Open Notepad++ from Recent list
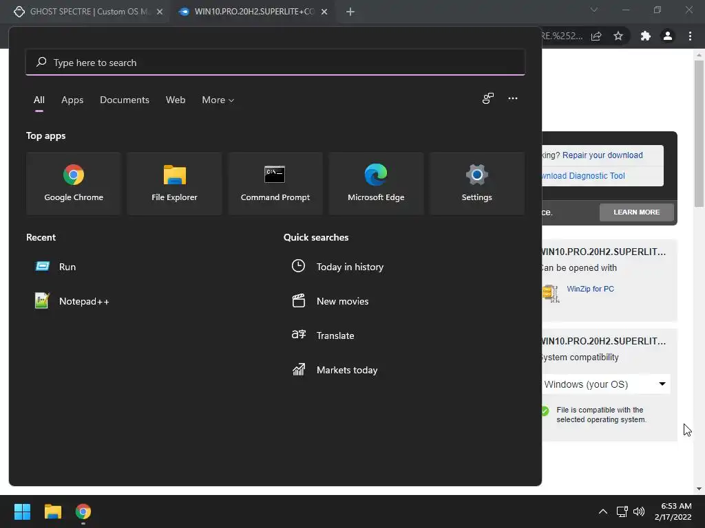Screen dimensions: 705x528 pos(72,301)
